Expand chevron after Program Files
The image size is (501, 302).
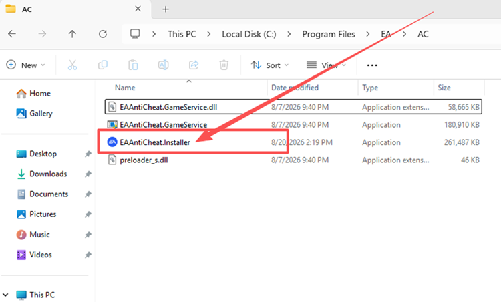pyautogui.click(x=368, y=34)
